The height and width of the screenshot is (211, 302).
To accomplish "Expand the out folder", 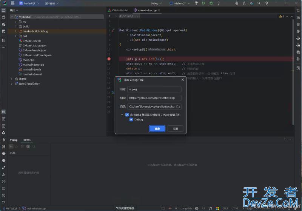I will (16, 36).
